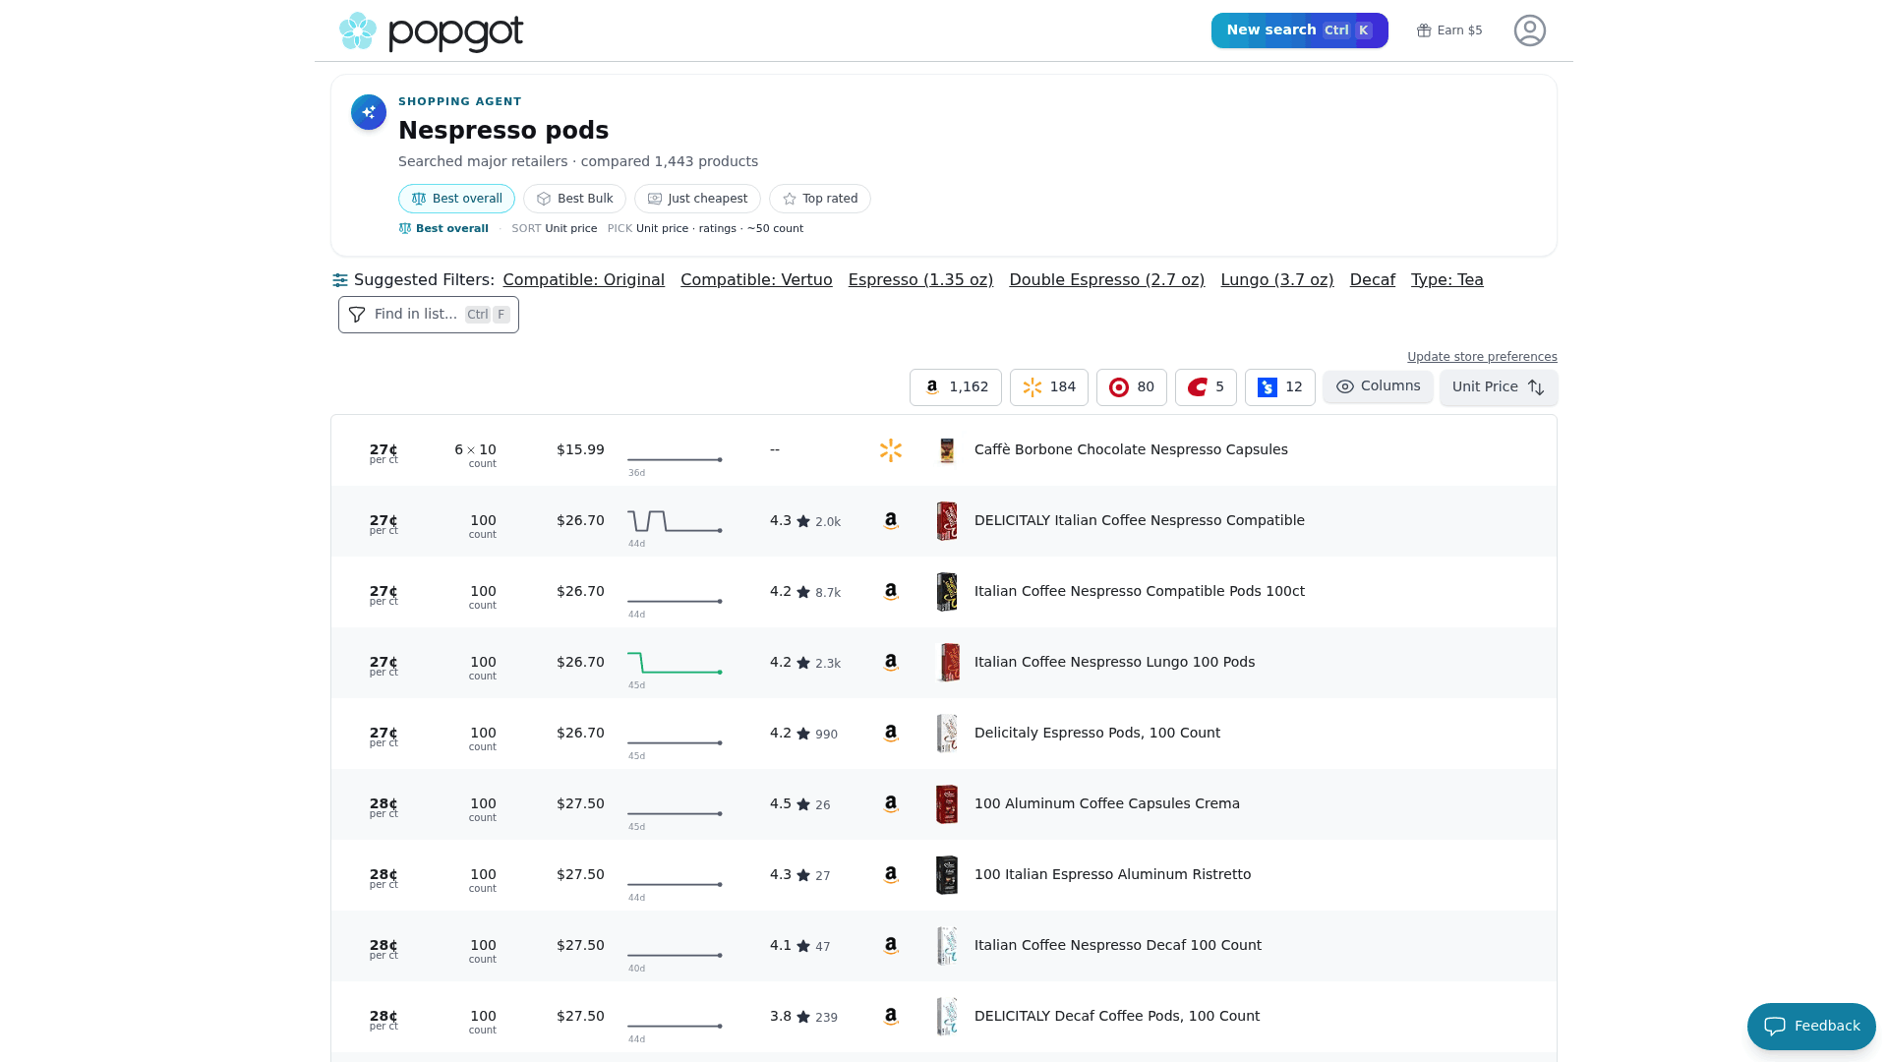View price history chart for Caffè Borbone
The image size is (1888, 1062).
pos(675,459)
